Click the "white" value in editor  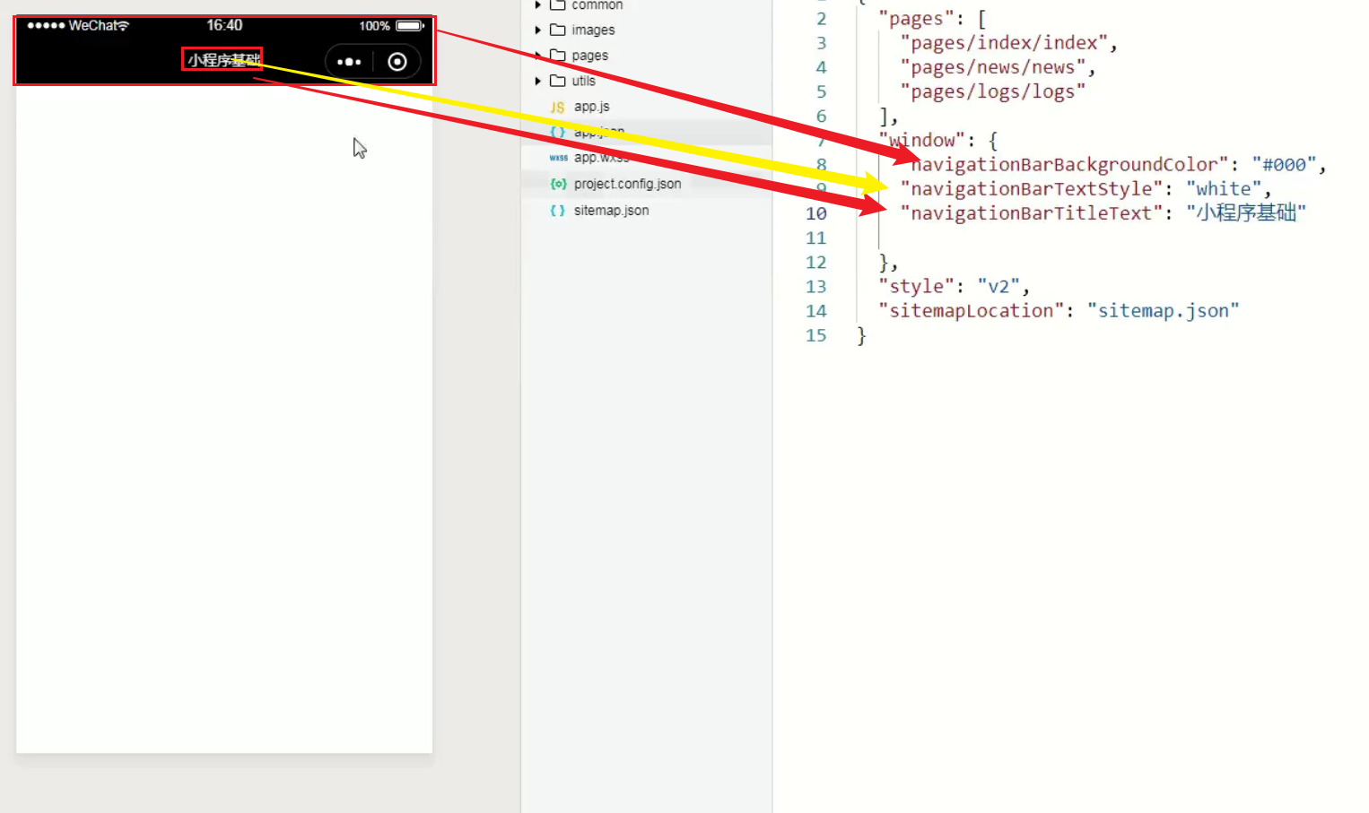[x=1224, y=189]
